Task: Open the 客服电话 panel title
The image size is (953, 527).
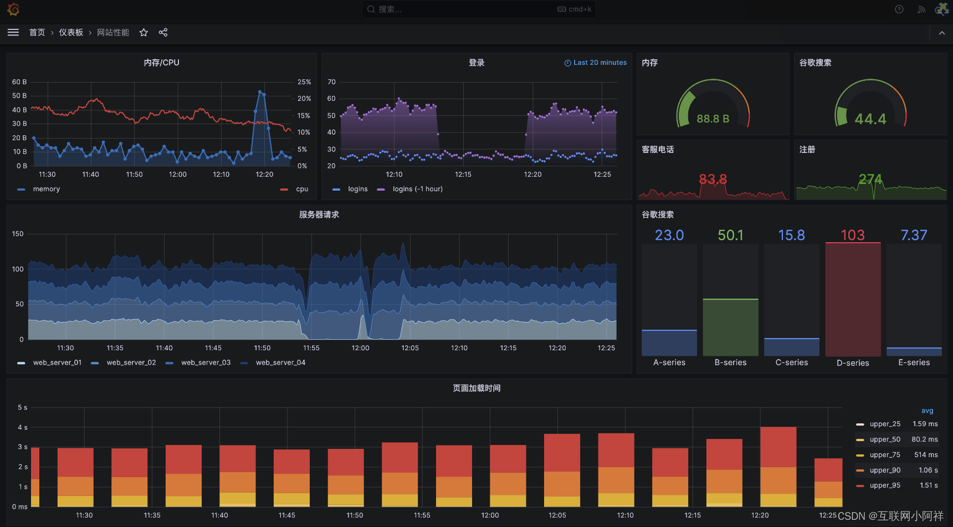Action: tap(658, 150)
